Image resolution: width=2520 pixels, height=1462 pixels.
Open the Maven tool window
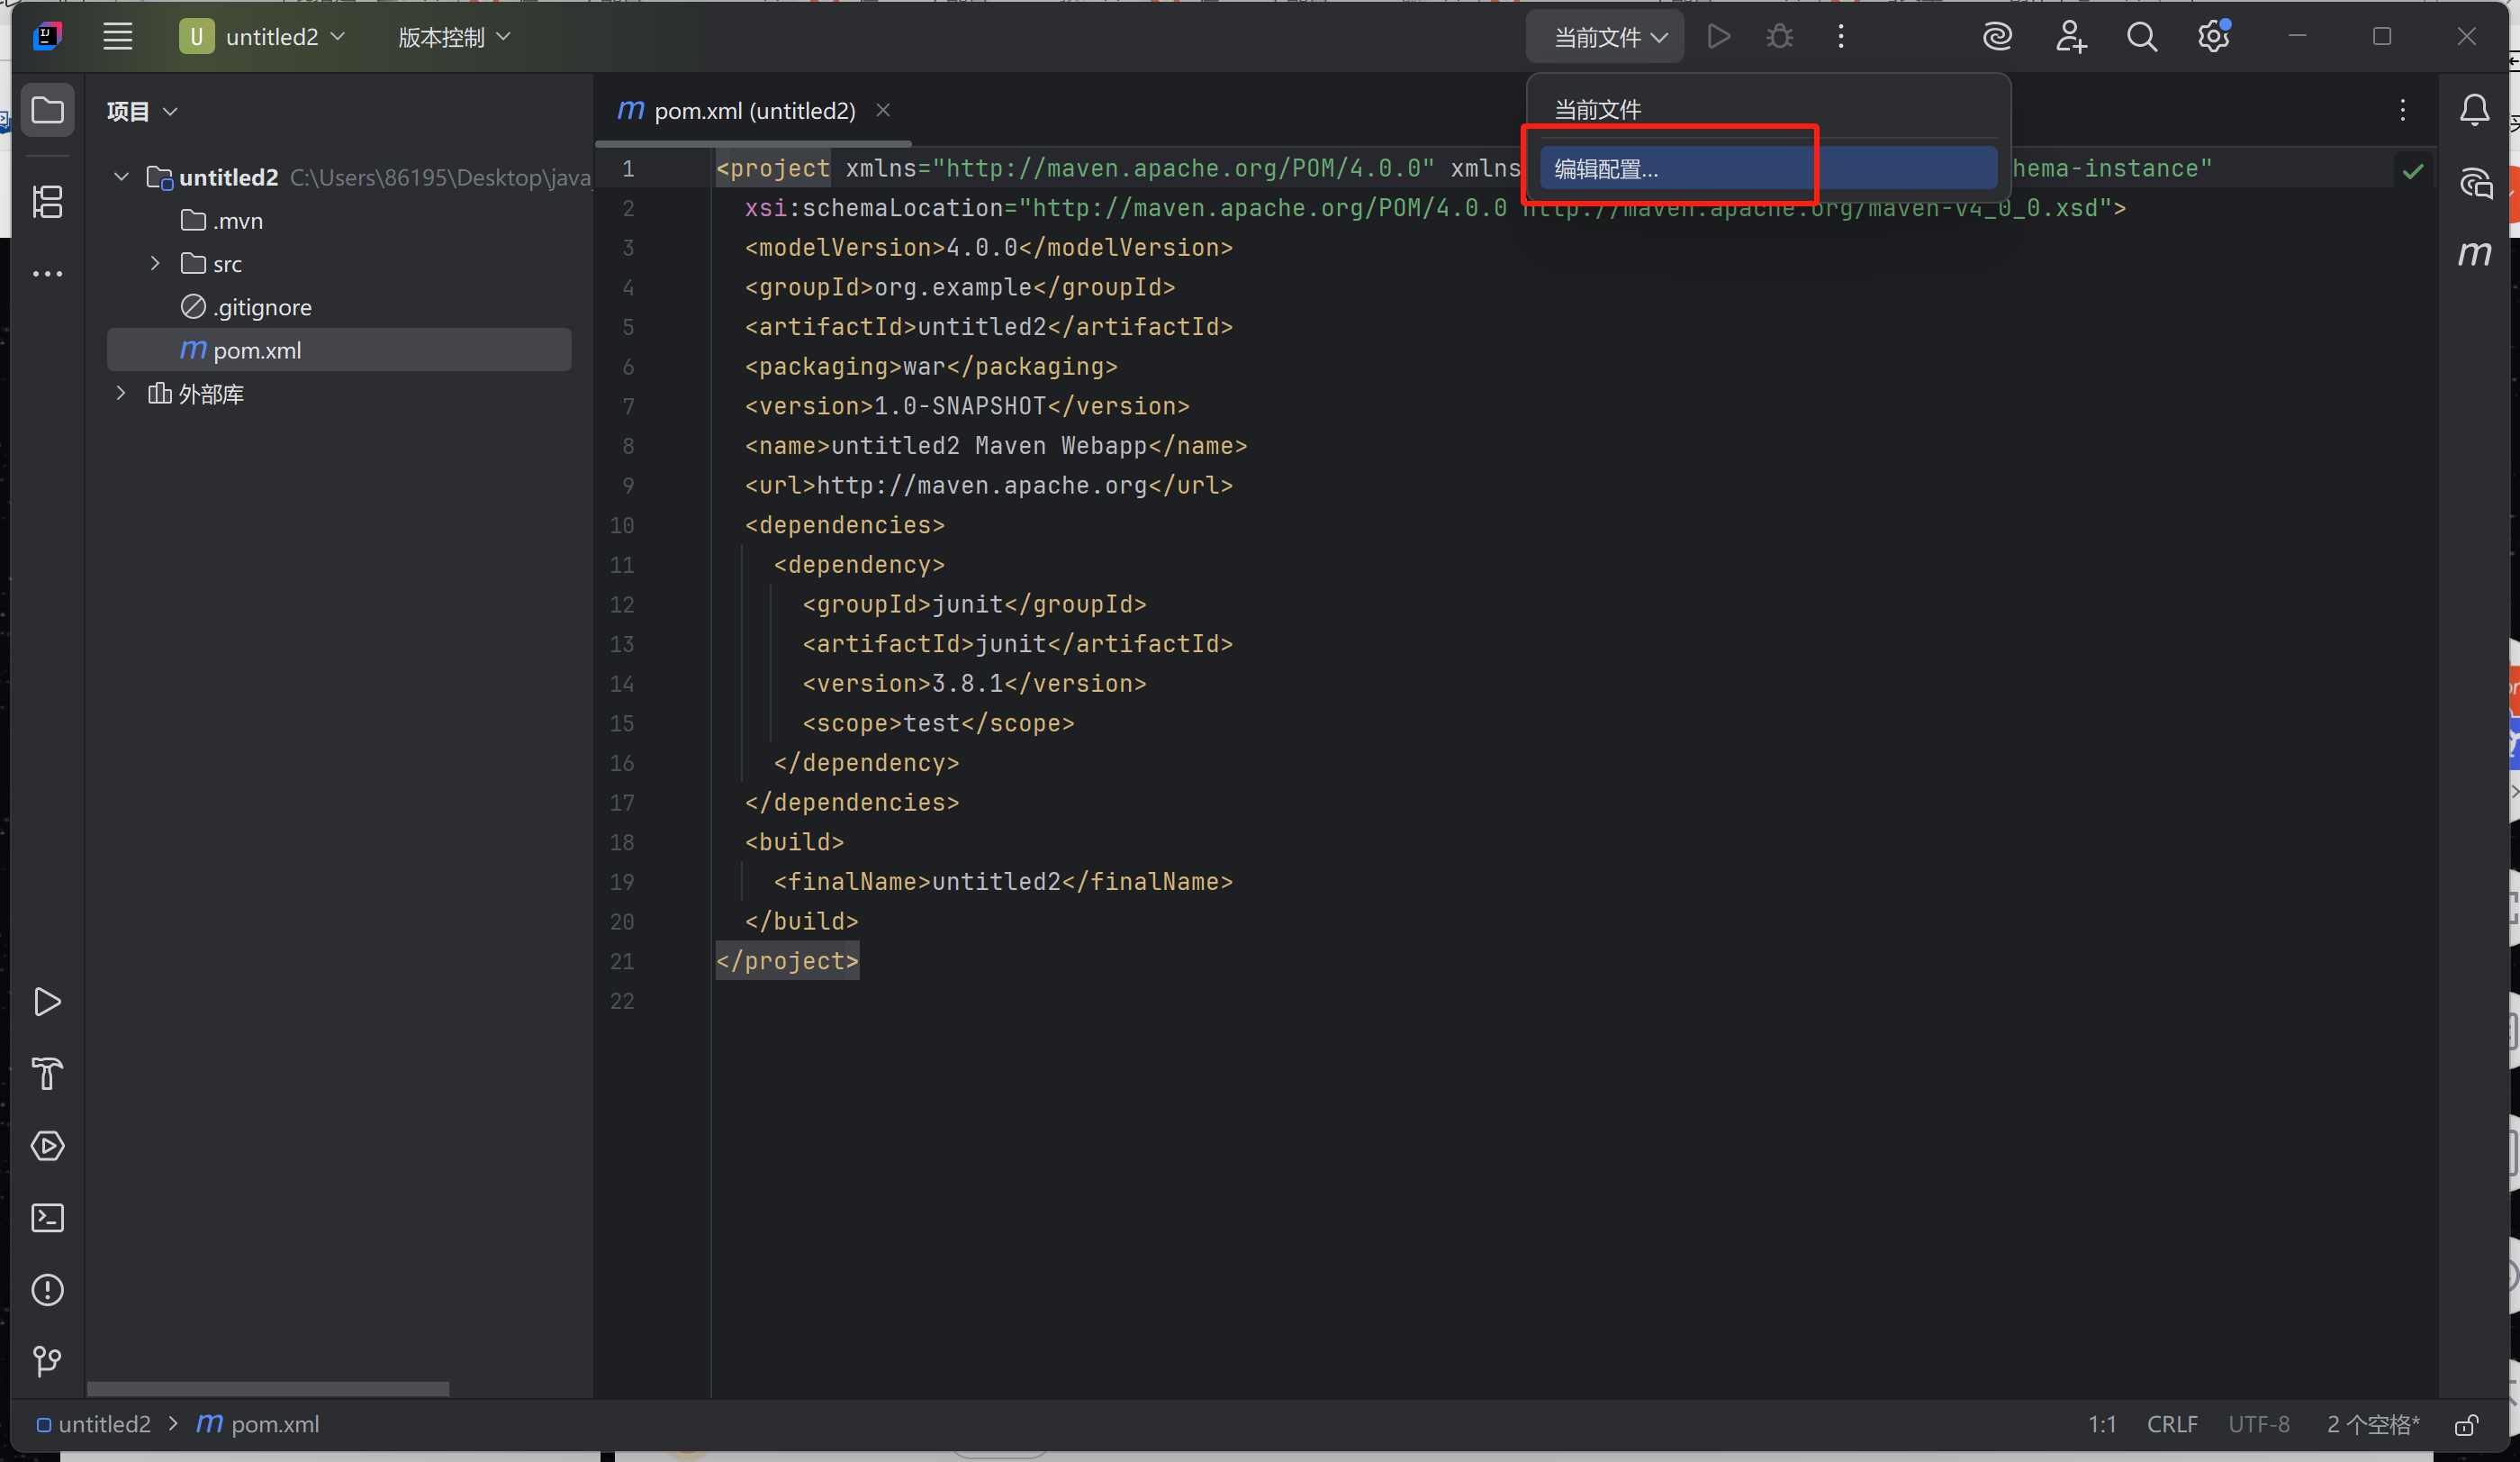coord(2475,253)
